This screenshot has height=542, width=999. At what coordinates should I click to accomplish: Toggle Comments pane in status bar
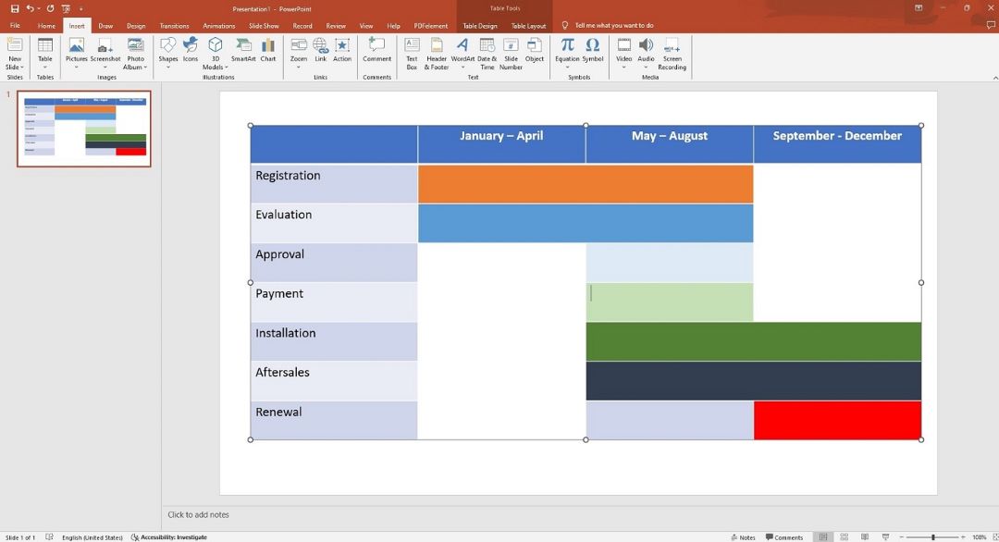coord(784,537)
